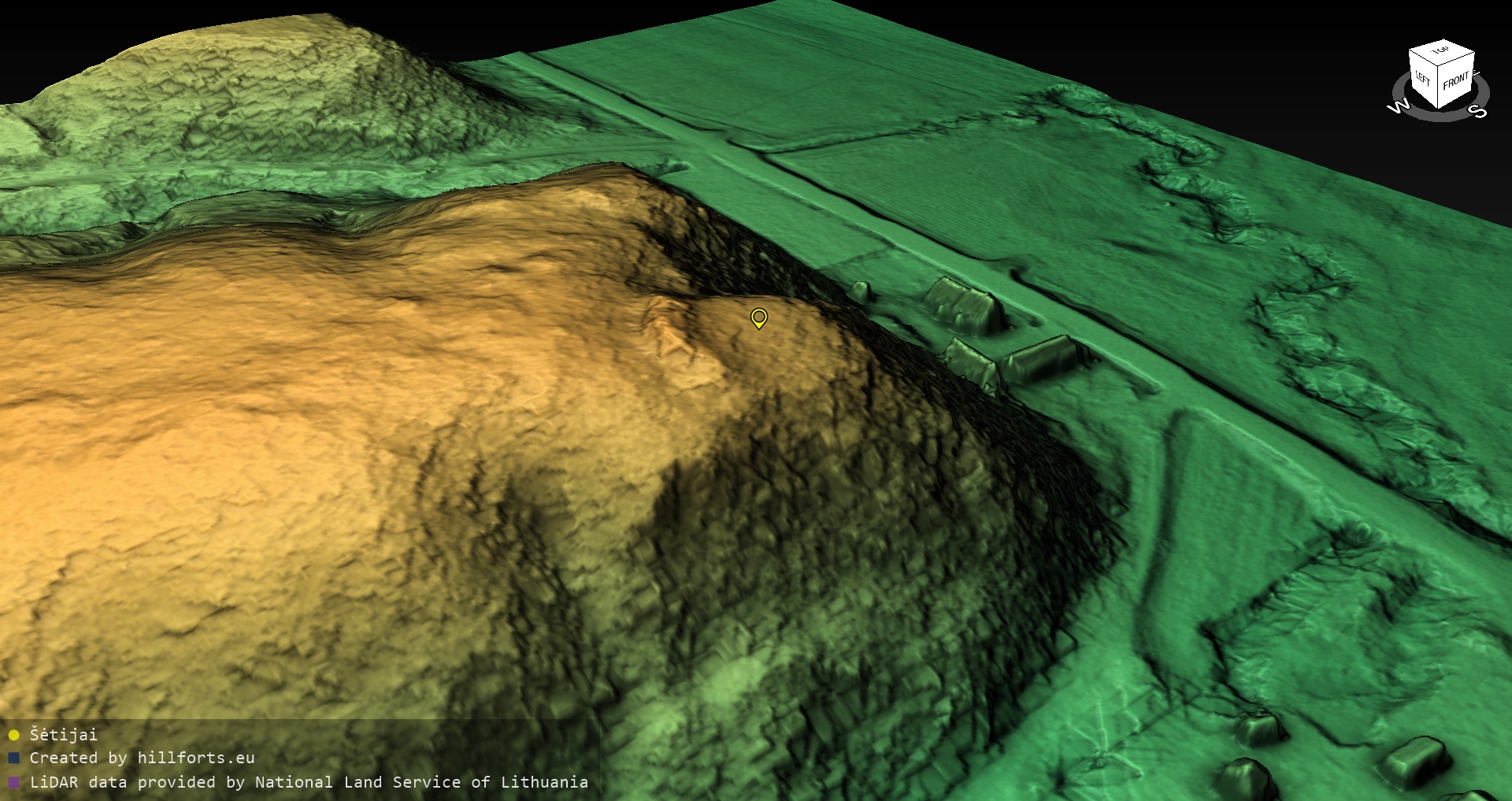Viewport: 1512px width, 801px height.
Task: Click the dark blue square legend marker
Action: (13, 758)
